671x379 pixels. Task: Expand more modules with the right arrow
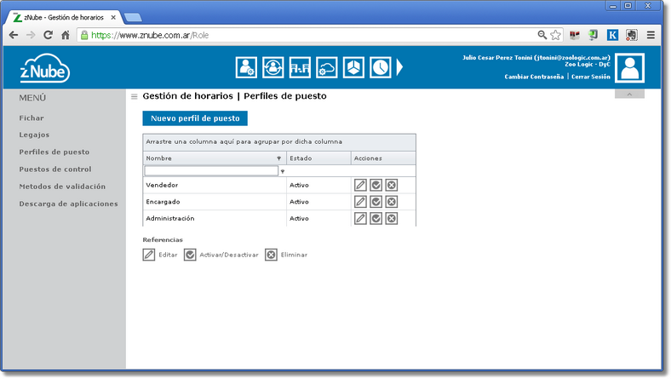point(400,67)
